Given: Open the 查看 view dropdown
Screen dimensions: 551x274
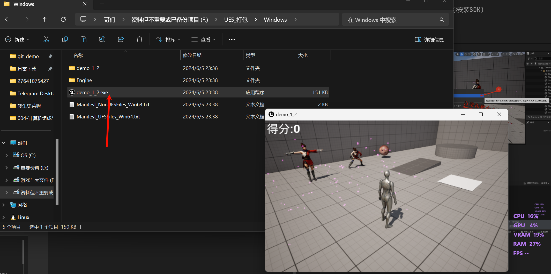Looking at the screenshot, I should (x=203, y=39).
